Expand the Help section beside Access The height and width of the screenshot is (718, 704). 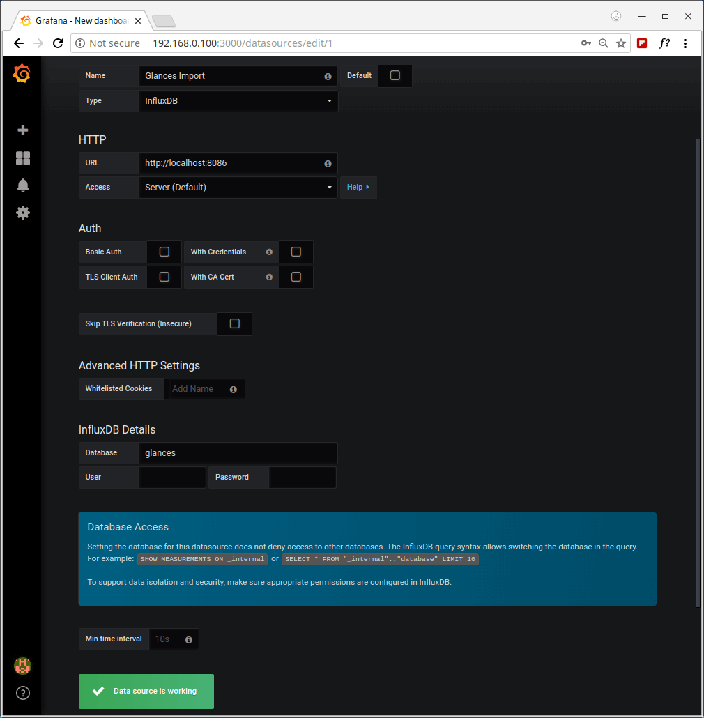point(358,188)
